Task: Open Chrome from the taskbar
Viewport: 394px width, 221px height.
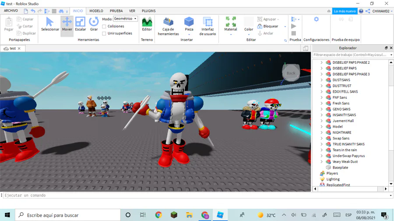Action: [x=158, y=215]
